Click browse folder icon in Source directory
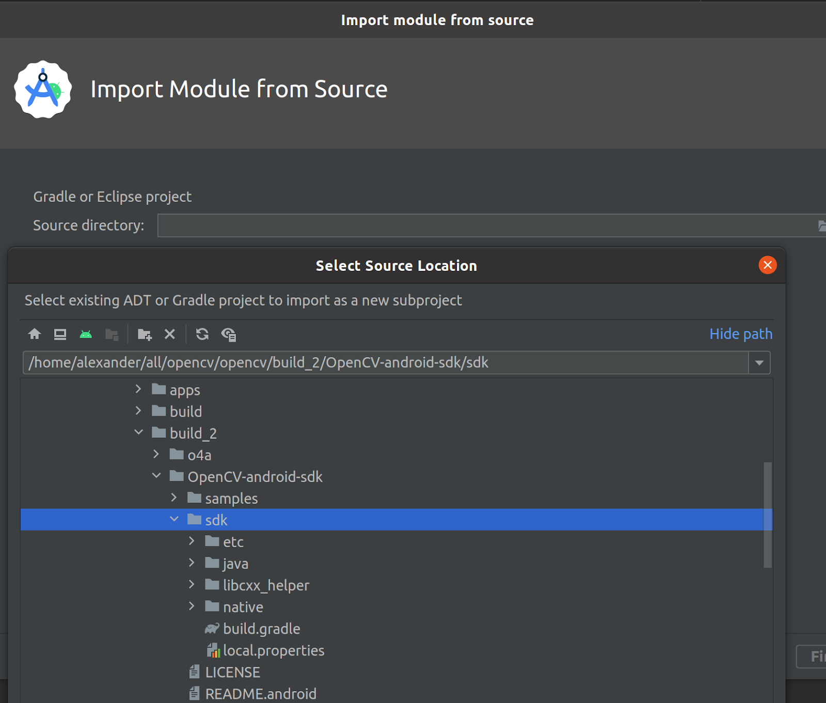The height and width of the screenshot is (703, 826). (x=821, y=226)
